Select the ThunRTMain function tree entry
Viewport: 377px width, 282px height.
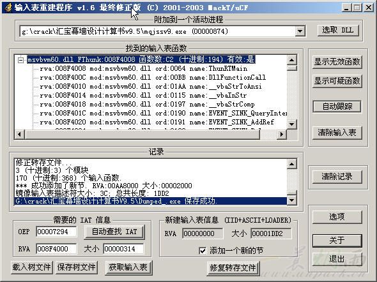(x=143, y=69)
